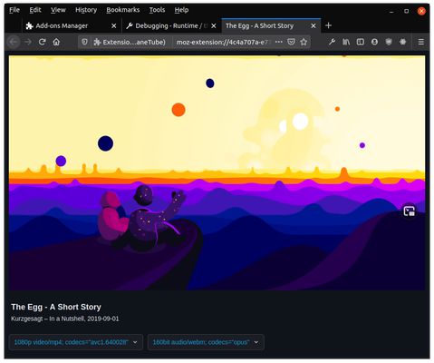
Task: Click the Extension identity puzzle label
Action: (x=130, y=42)
